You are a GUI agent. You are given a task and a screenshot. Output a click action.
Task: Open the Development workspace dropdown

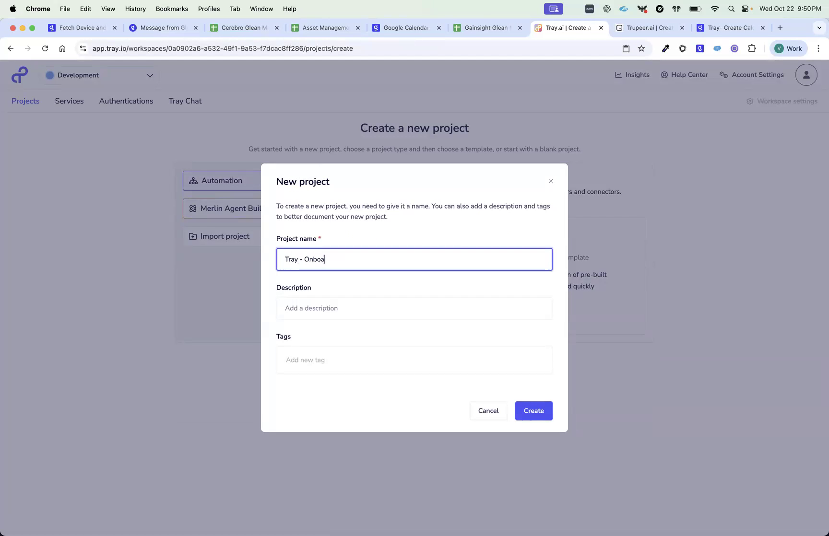click(150, 75)
